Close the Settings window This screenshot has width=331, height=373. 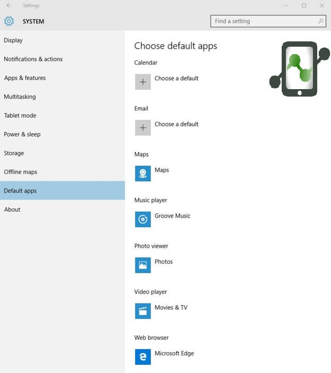pyautogui.click(x=322, y=5)
